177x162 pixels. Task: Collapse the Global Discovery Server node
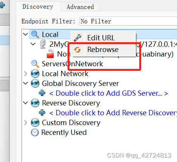pos(26,83)
